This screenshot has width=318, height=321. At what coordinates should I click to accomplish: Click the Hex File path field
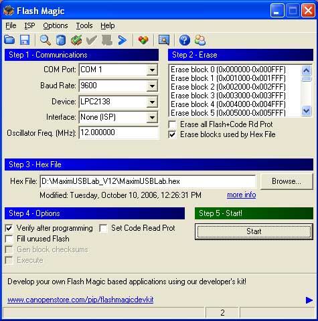coord(148,181)
